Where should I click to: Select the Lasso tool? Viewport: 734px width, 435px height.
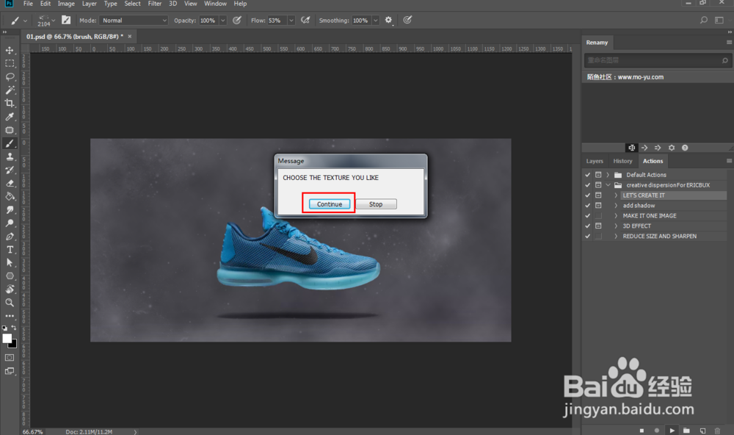pos(10,76)
